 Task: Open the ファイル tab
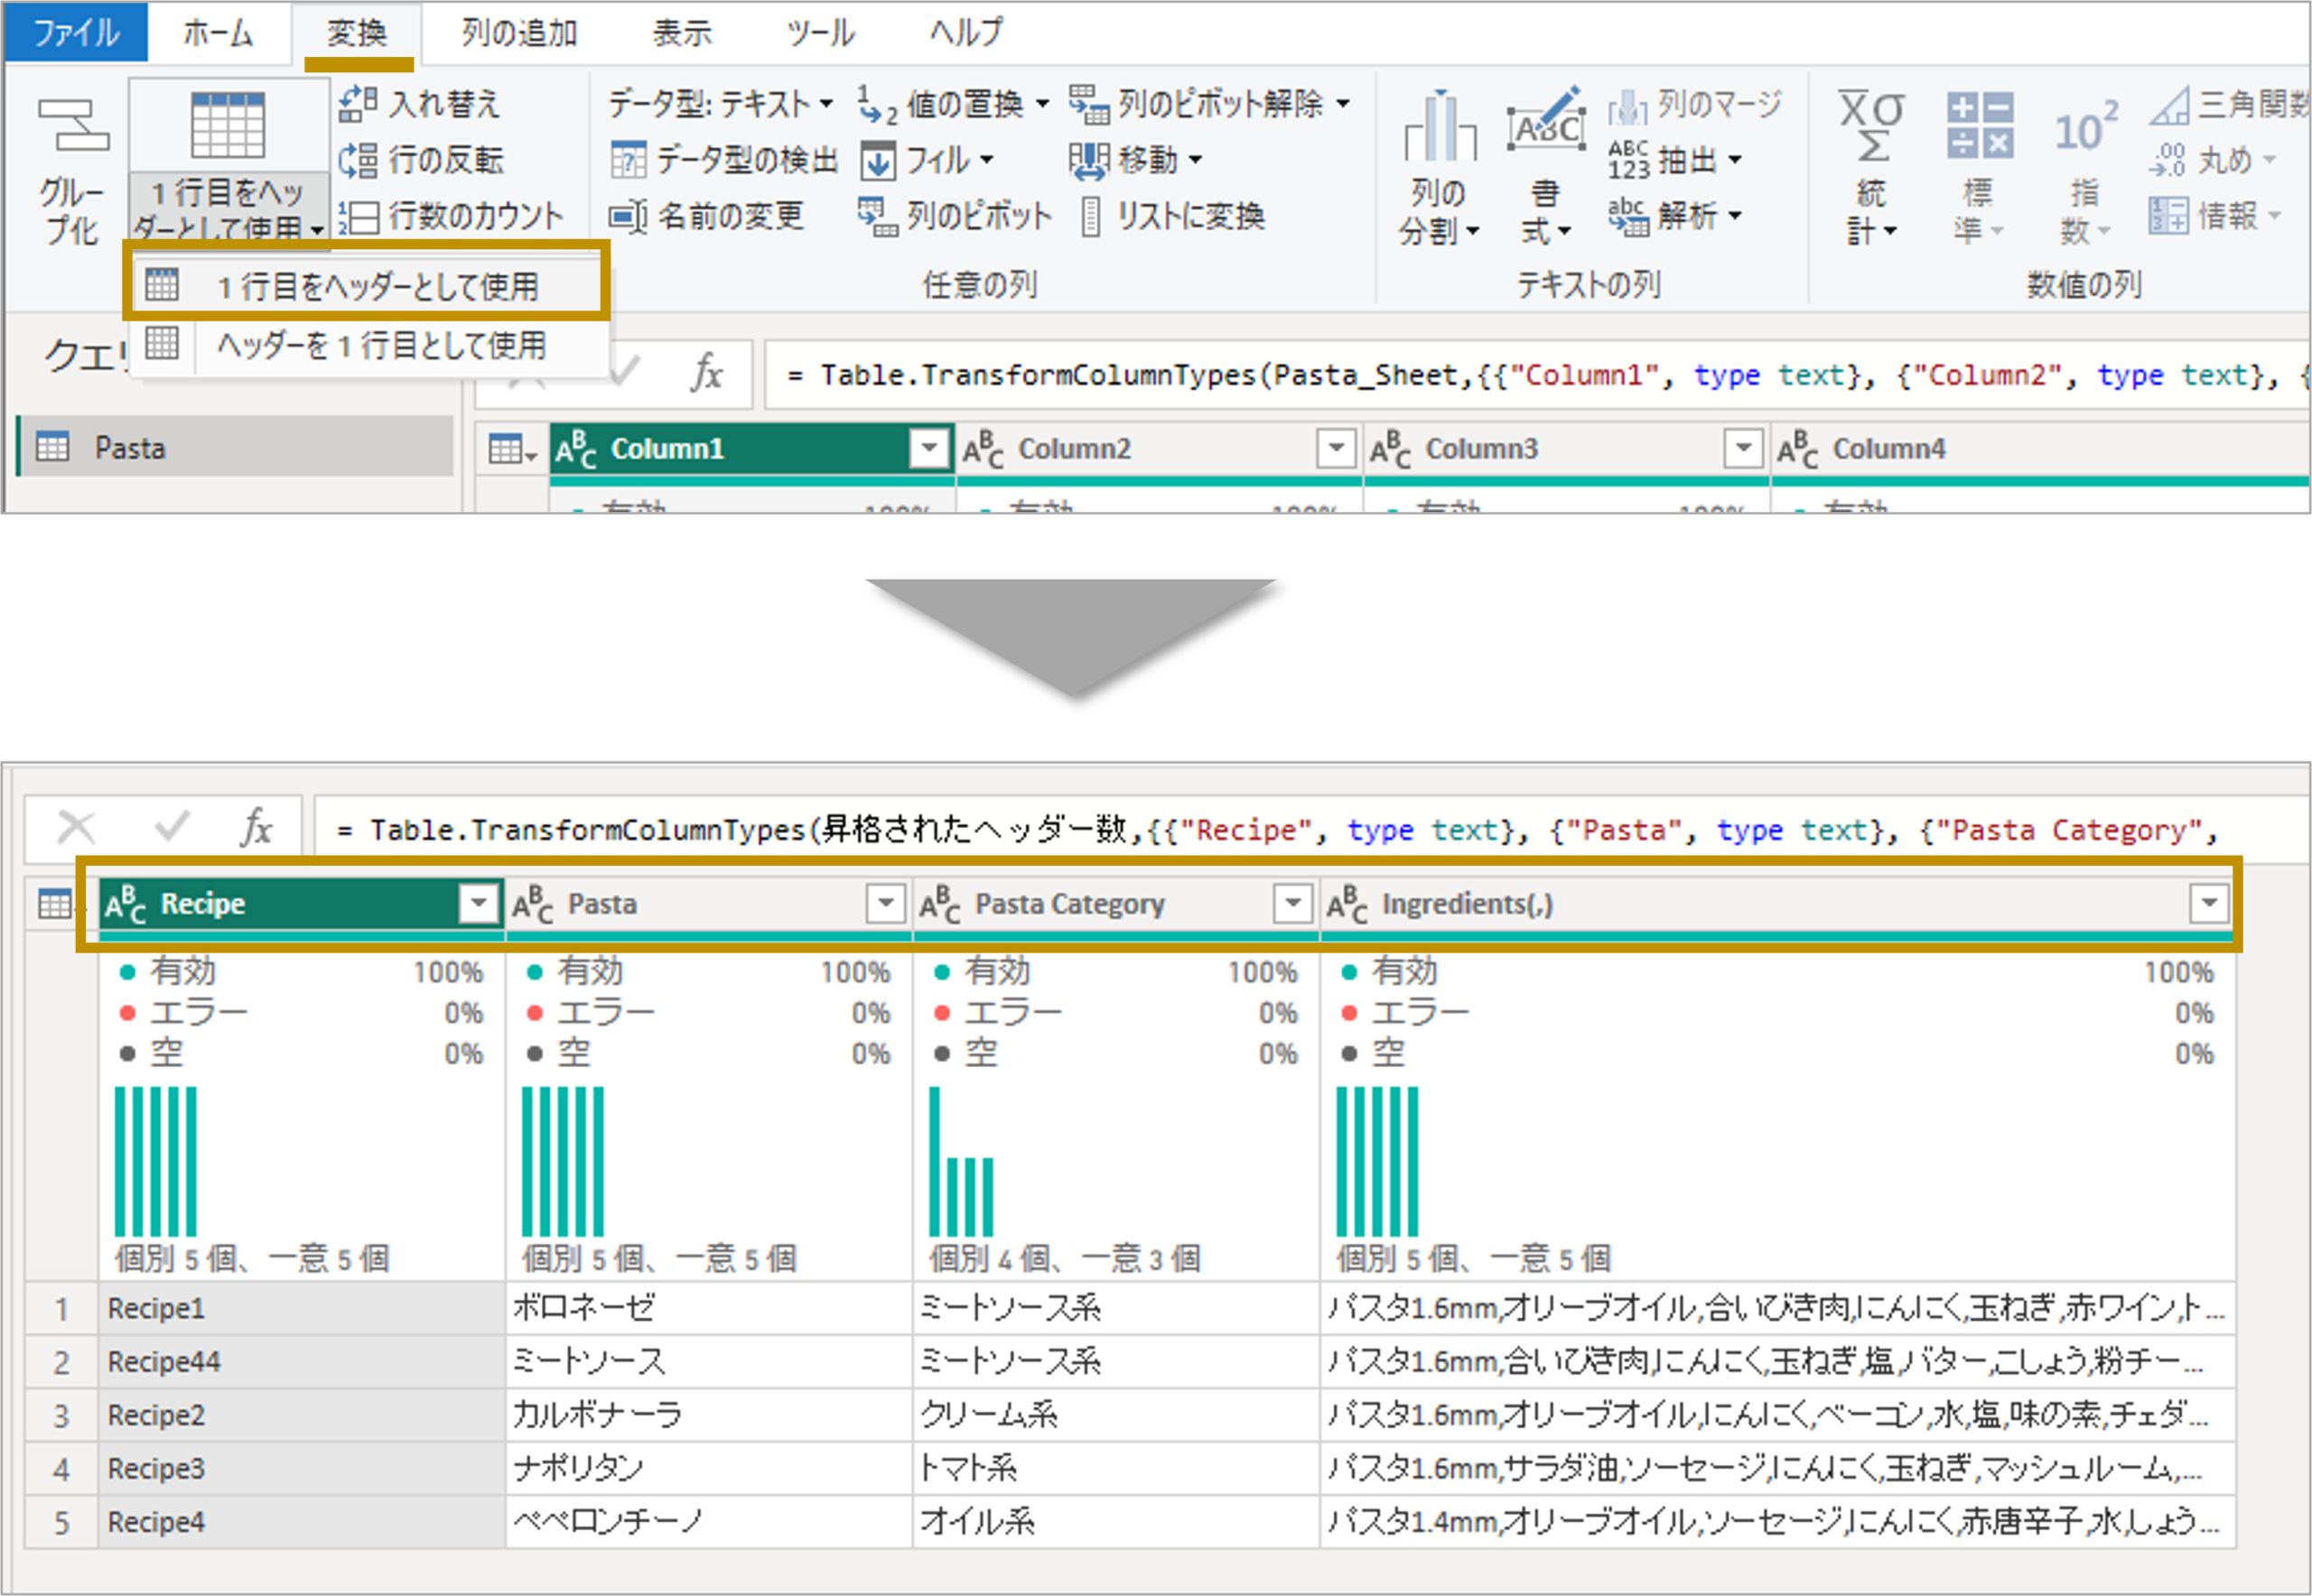point(76,33)
